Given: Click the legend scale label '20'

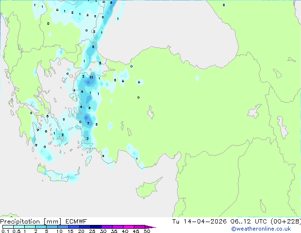Looking at the screenshot, I should pos(81,231).
